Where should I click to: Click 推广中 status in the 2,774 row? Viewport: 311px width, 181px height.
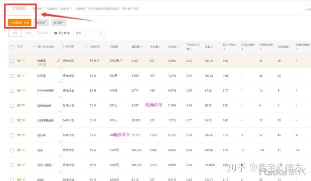pos(21,90)
